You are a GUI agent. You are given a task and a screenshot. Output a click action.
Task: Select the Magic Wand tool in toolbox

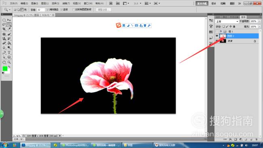click(x=9, y=25)
